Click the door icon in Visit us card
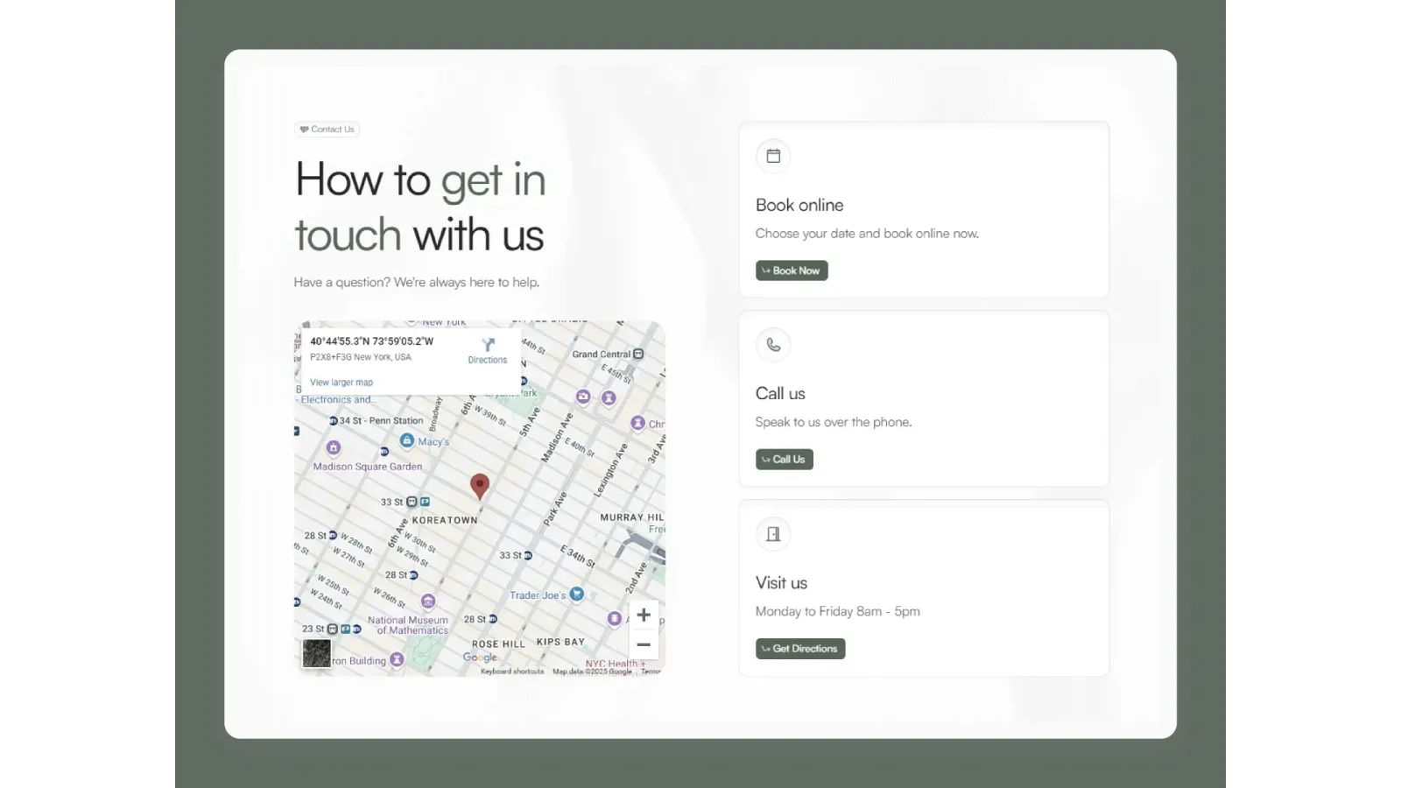The width and height of the screenshot is (1401, 788). [x=773, y=534]
